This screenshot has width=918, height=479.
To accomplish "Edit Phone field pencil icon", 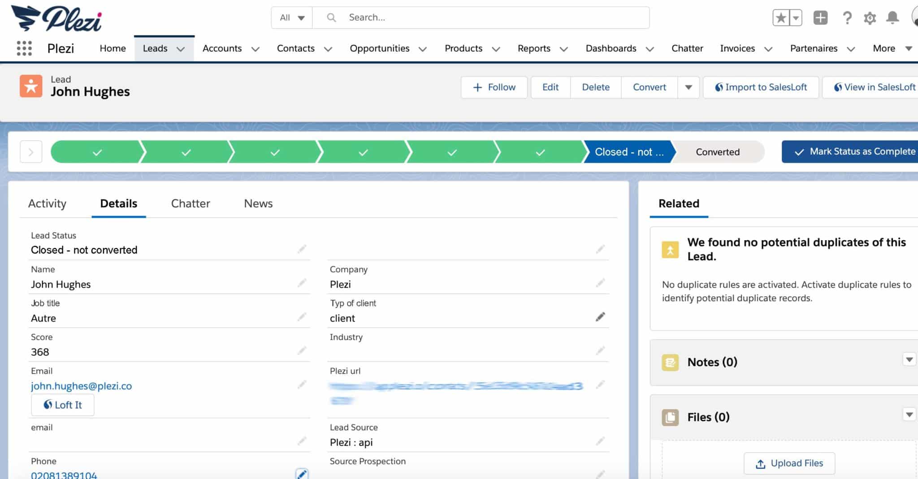I will (x=302, y=474).
